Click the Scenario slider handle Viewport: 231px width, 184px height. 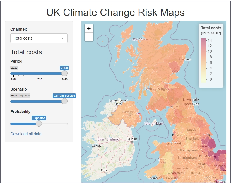click(x=64, y=101)
